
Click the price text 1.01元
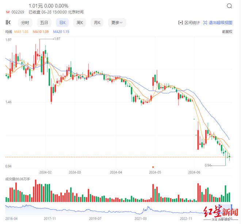[36, 6]
